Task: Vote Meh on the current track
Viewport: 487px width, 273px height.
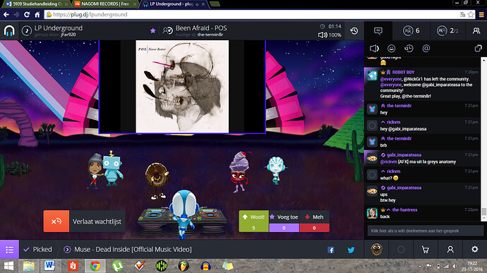Action: (x=314, y=221)
